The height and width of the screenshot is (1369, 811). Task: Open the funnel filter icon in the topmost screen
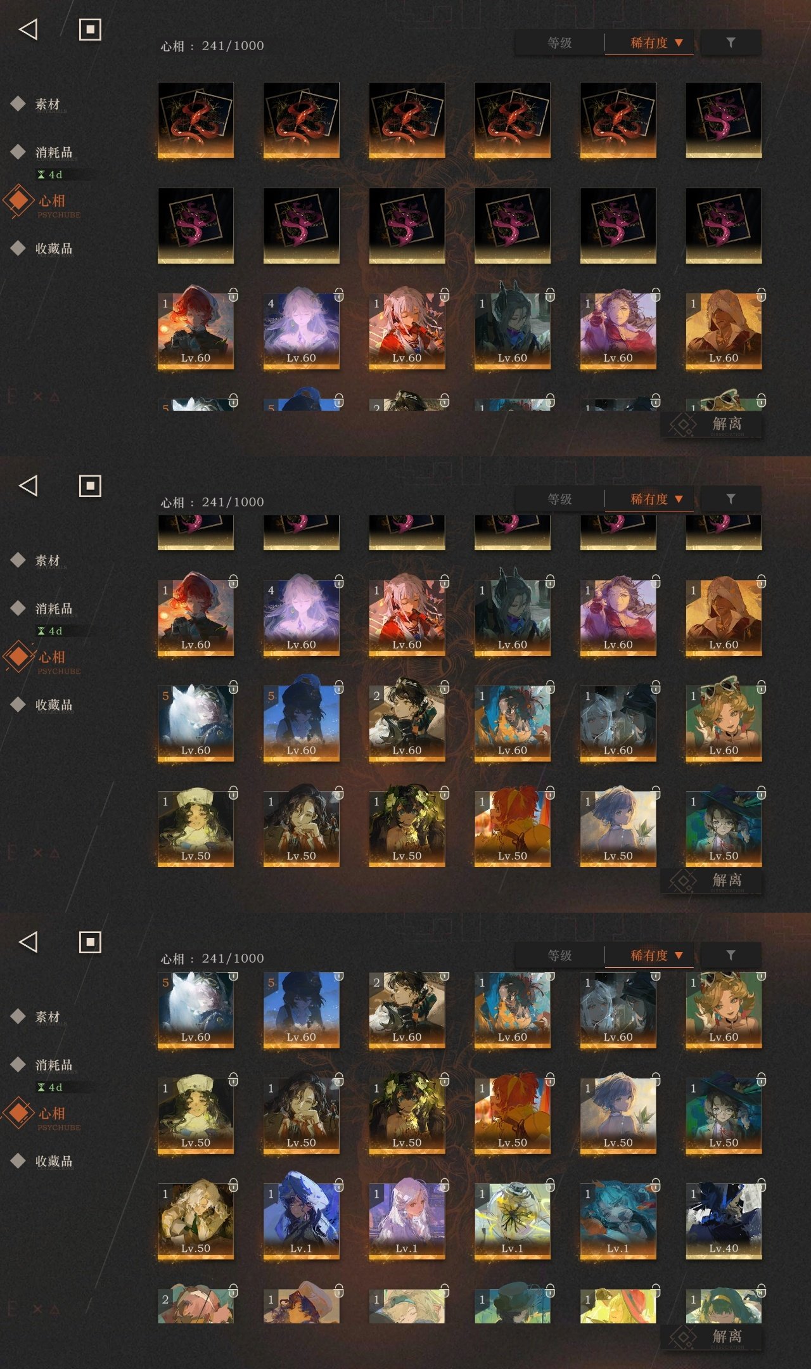click(731, 42)
